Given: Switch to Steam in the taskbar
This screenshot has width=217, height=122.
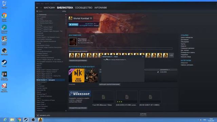Looking at the screenshot, I should (x=26, y=120).
